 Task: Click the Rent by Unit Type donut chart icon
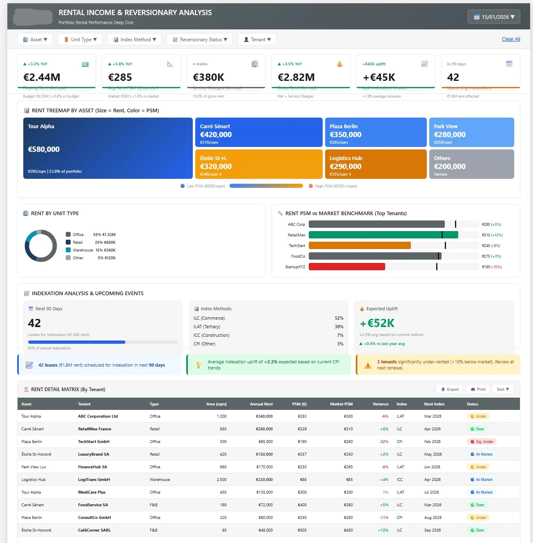tap(26, 213)
